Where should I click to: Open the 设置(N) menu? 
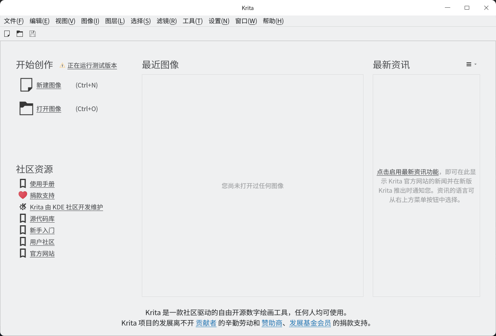pyautogui.click(x=219, y=21)
